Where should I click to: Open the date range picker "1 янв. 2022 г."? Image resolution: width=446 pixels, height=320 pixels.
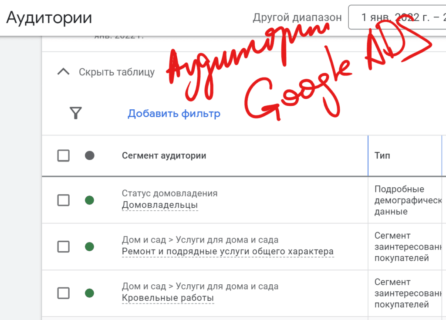[x=397, y=17]
